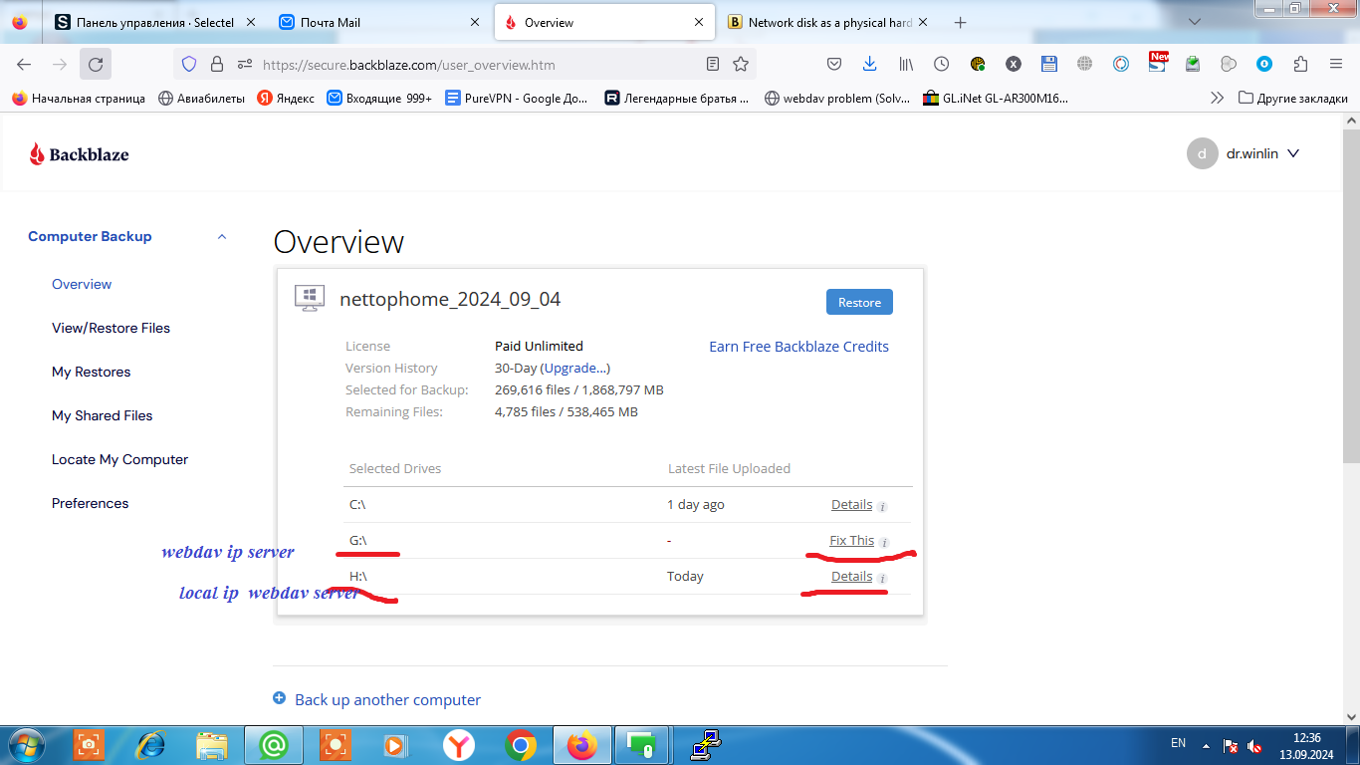Open the list all tabs dropdown arrow
Viewport: 1360px width, 765px height.
(1195, 21)
